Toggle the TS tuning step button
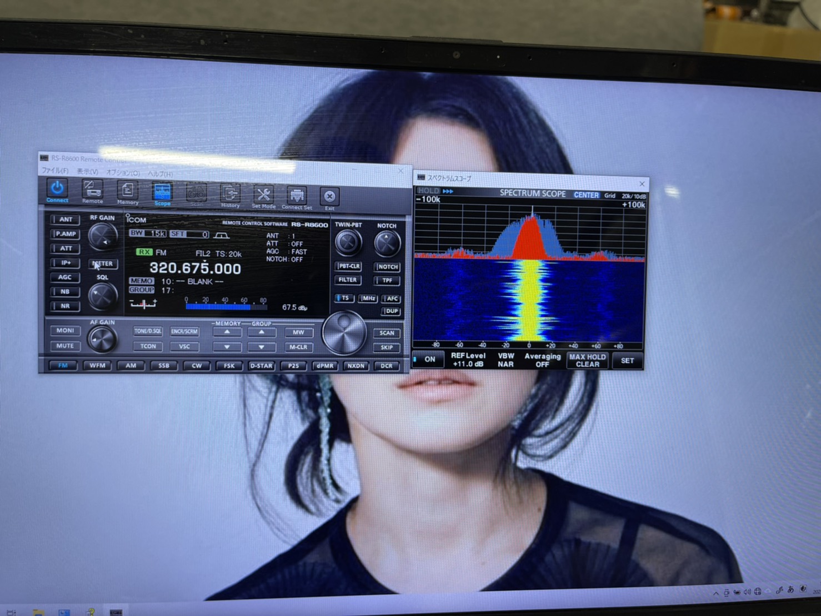The image size is (821, 616). 344,299
